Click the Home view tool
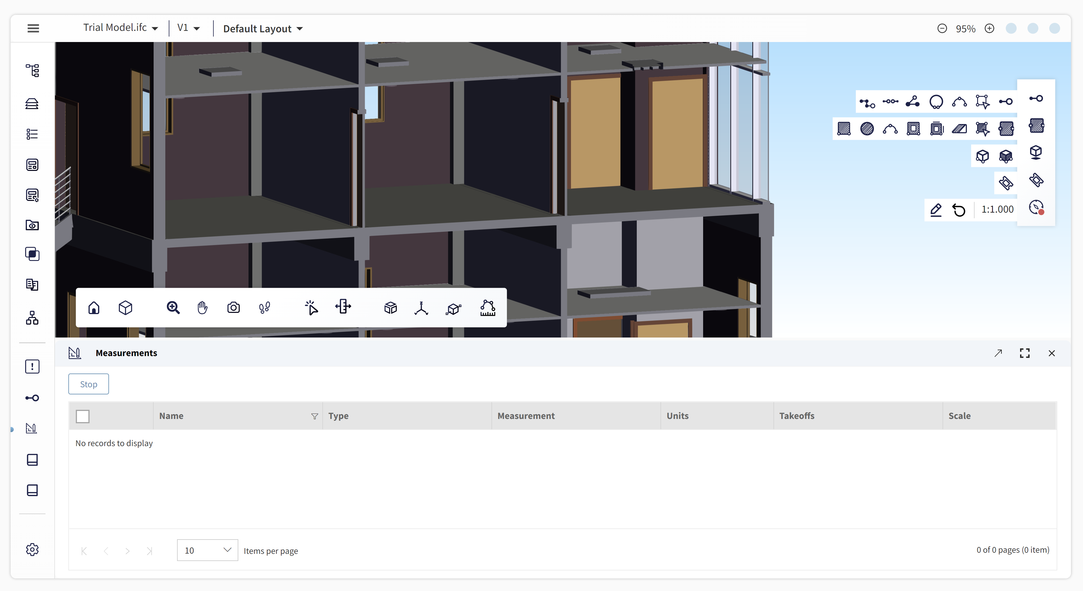Viewport: 1083px width, 591px height. pyautogui.click(x=94, y=308)
